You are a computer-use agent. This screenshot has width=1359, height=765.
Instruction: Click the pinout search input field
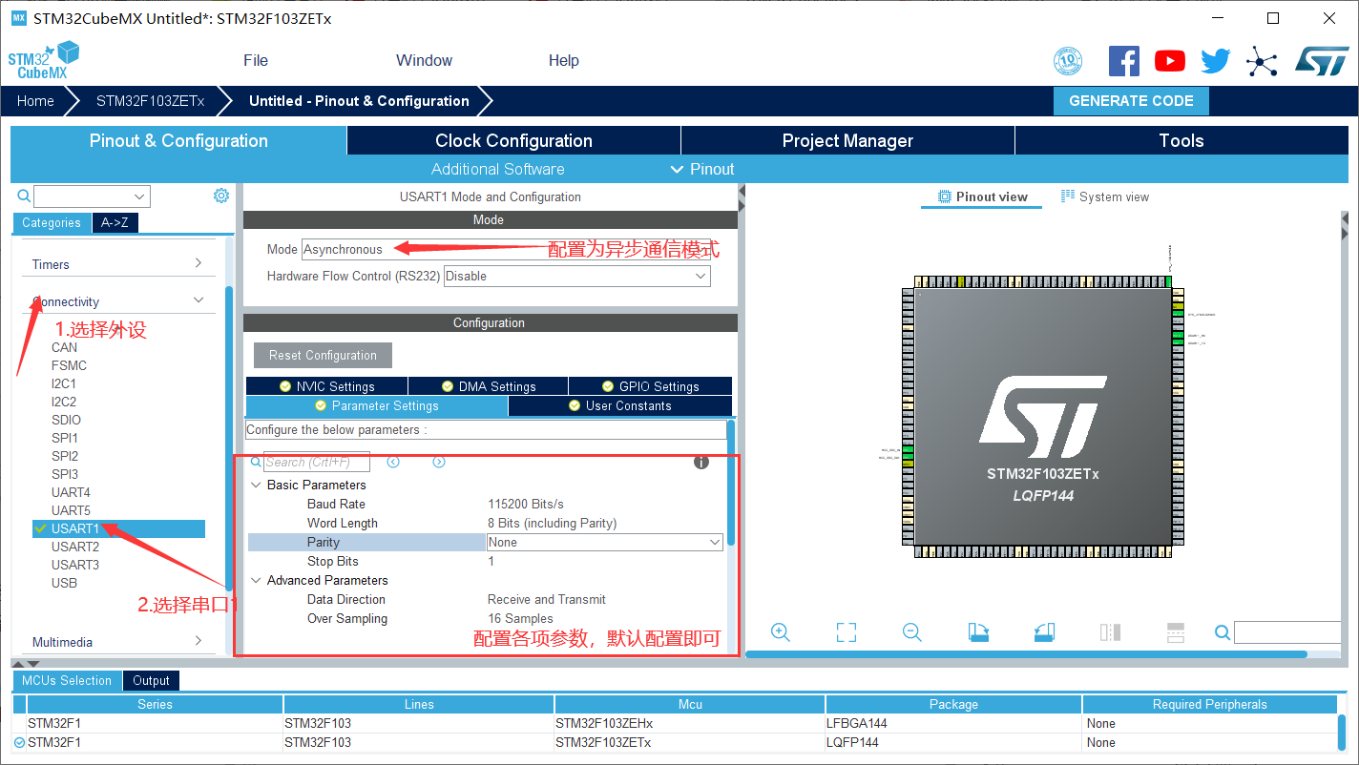tap(1287, 632)
